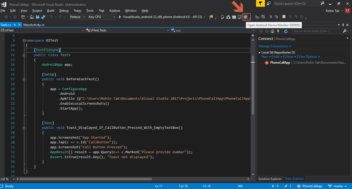
Task: Open the File menu
Action: click(x=3, y=11)
